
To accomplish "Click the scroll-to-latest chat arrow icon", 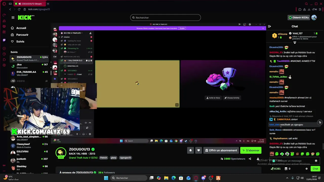I will click(x=320, y=122).
